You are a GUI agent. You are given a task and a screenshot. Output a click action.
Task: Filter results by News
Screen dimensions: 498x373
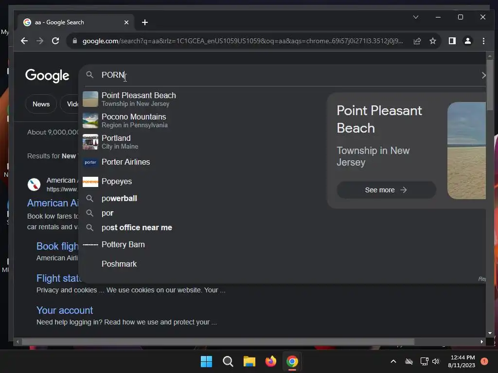[x=41, y=104]
